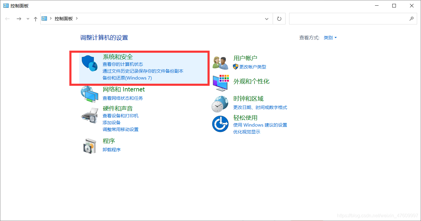Click 卸载程序 link
This screenshot has height=221, width=421.
point(112,150)
